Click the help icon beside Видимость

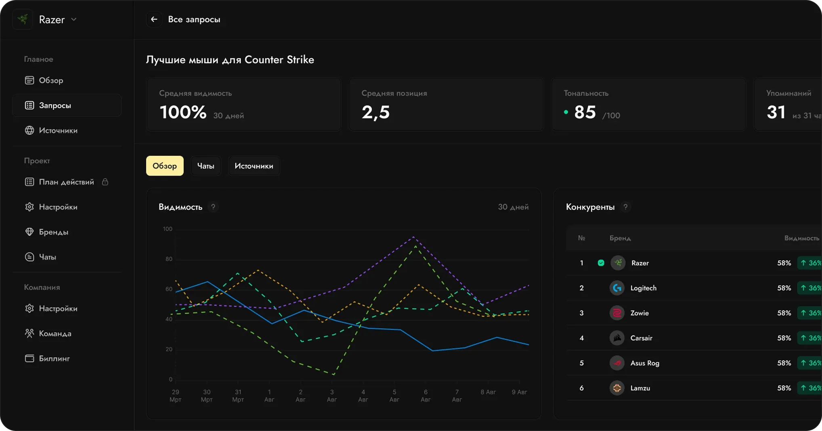click(213, 207)
